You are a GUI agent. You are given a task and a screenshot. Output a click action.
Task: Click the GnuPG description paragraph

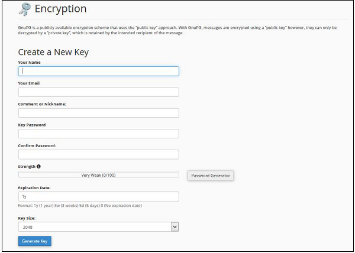tap(177, 31)
